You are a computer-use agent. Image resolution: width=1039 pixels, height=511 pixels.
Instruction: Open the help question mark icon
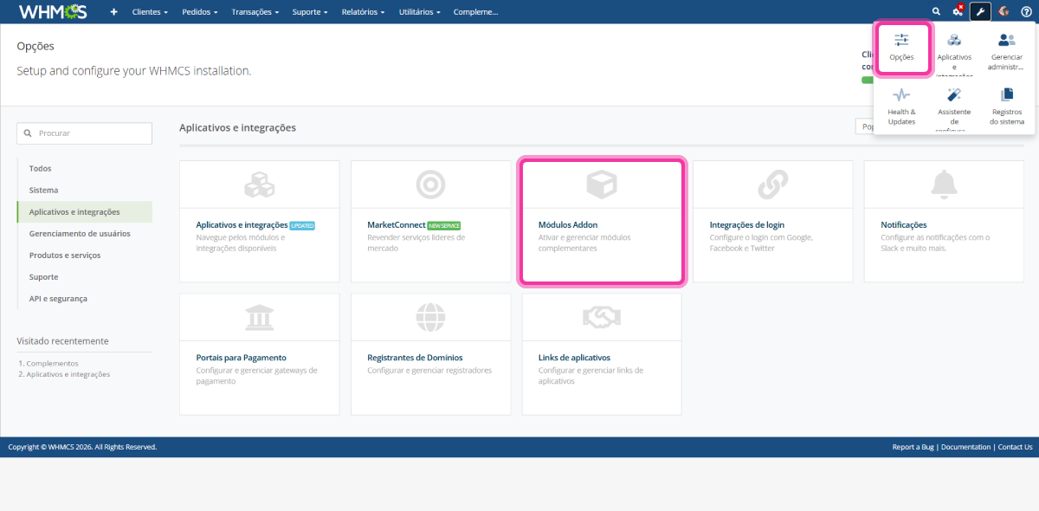pos(1026,12)
